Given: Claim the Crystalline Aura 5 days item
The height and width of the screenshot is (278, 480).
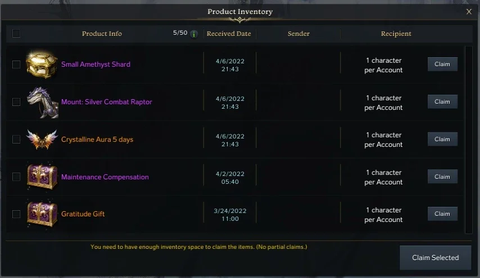Looking at the screenshot, I should (442, 139).
